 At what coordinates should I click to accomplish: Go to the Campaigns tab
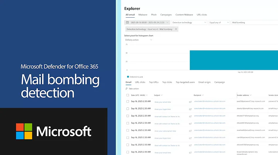[x=166, y=15]
